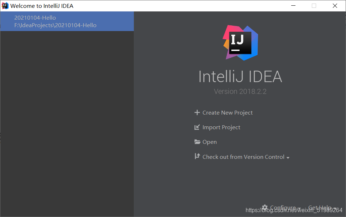Select the Open option
This screenshot has width=346, height=217.
[x=210, y=142]
